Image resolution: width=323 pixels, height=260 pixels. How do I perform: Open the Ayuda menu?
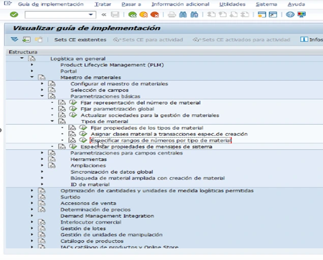pos(296,4)
